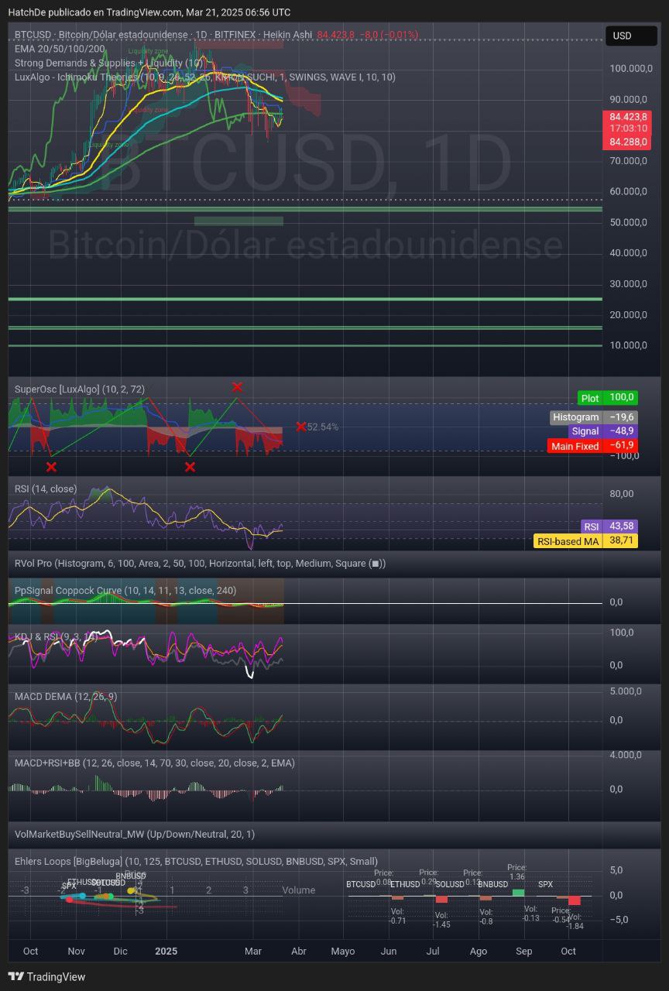
Task: Click the red Main Fixed −61,9 tag
Action: point(593,446)
